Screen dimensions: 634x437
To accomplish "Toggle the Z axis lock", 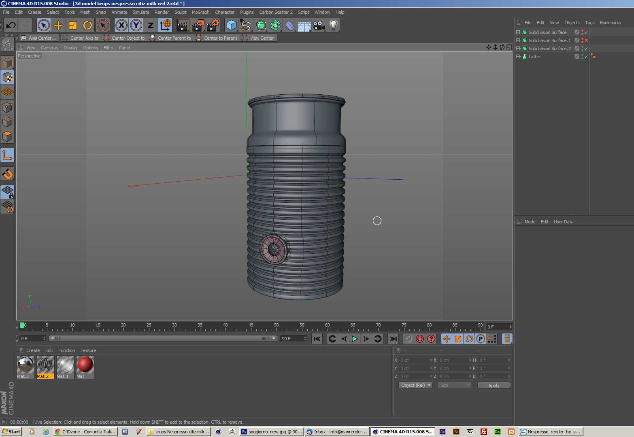I will [x=150, y=25].
